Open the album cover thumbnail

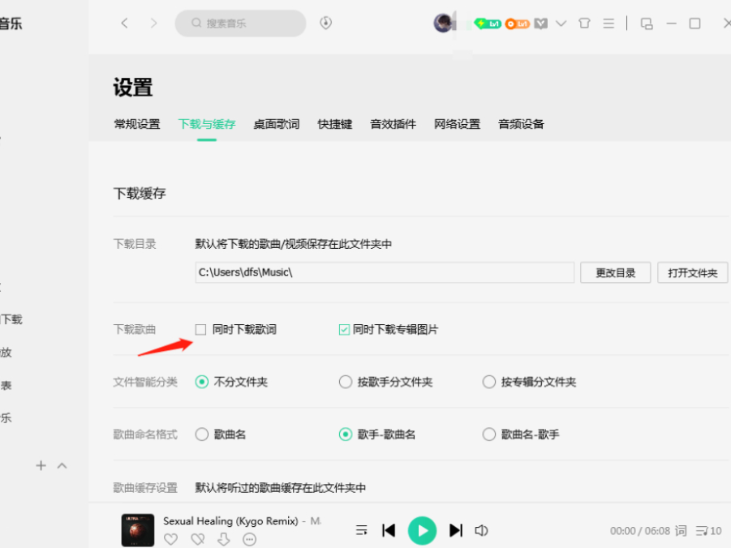pyautogui.click(x=138, y=530)
